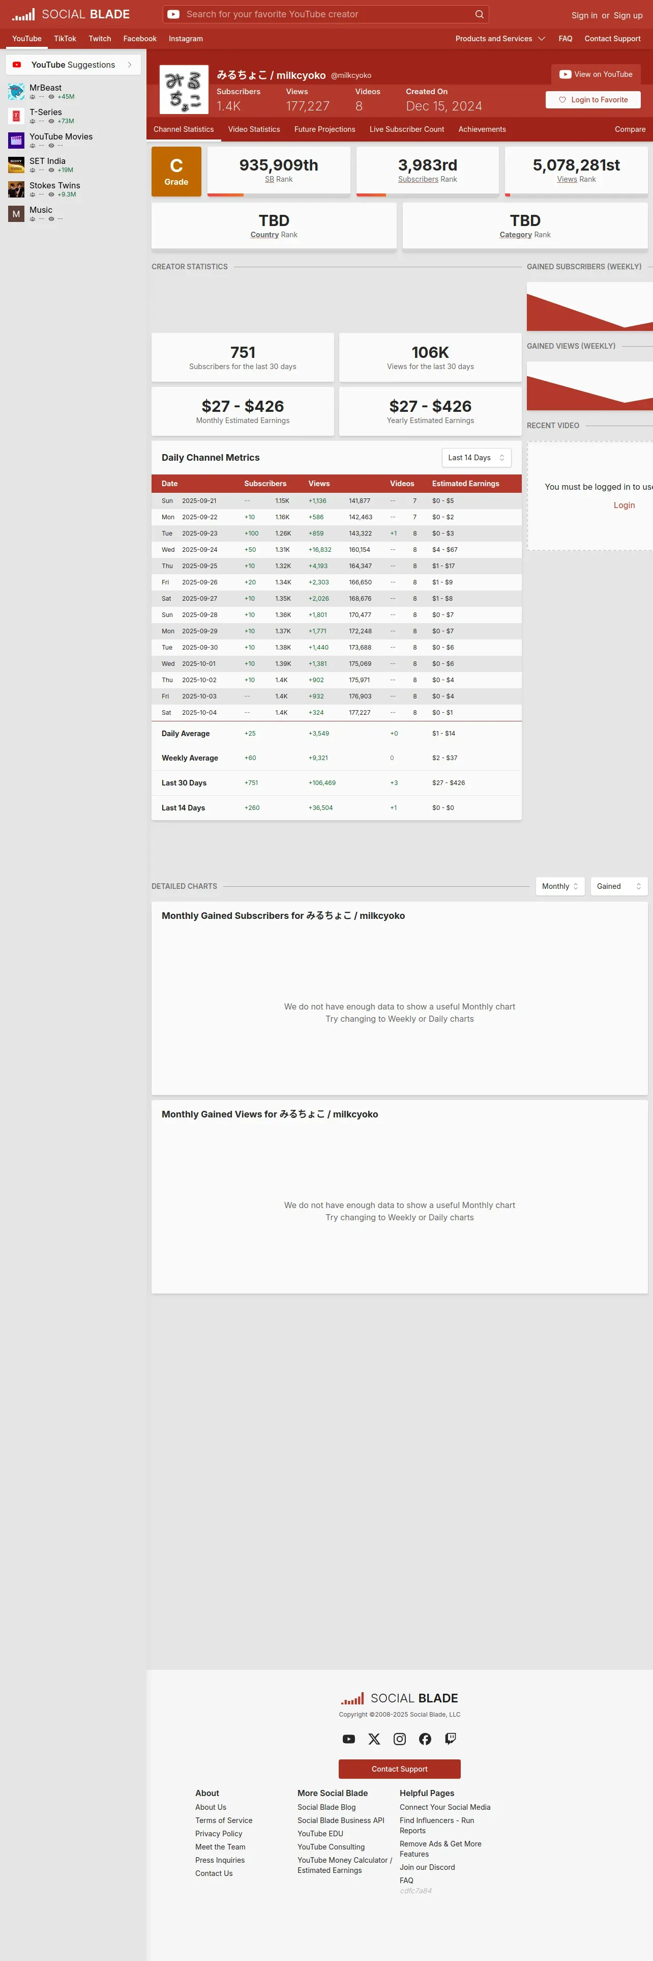Focus the YouTube creator search field
Viewport: 653px width, 1961px height.
pyautogui.click(x=327, y=14)
